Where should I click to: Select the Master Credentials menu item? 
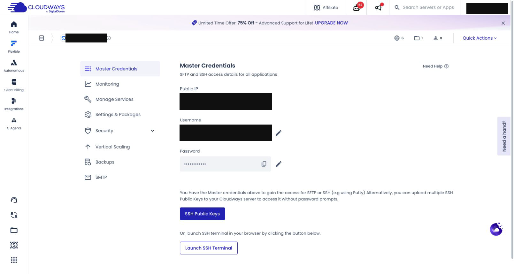tap(120, 69)
